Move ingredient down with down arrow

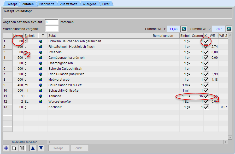click(x=41, y=148)
